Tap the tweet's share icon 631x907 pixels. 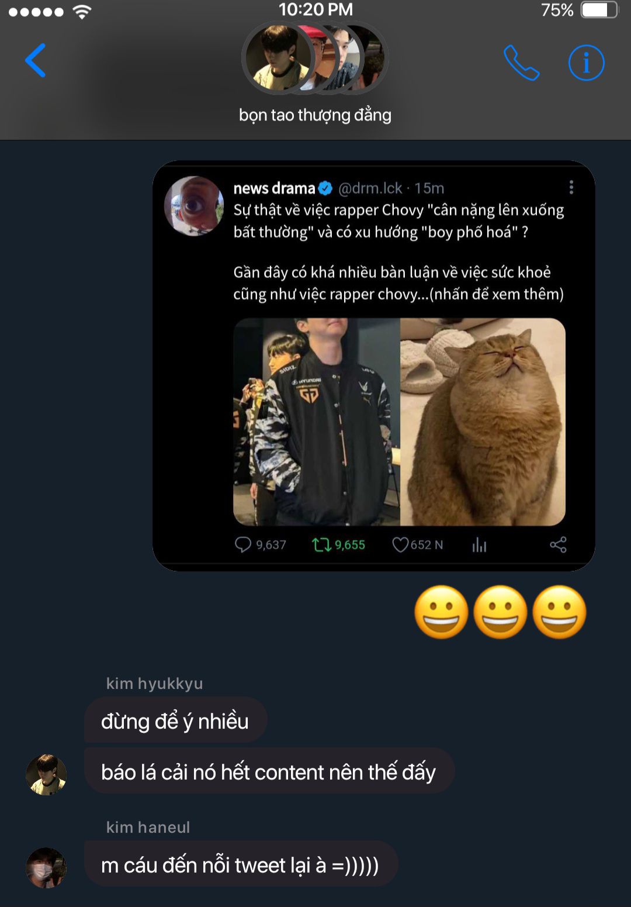tap(558, 545)
